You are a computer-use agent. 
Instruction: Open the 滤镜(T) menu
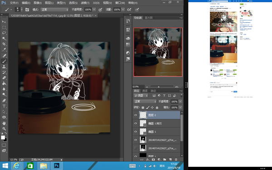coord(85,3)
